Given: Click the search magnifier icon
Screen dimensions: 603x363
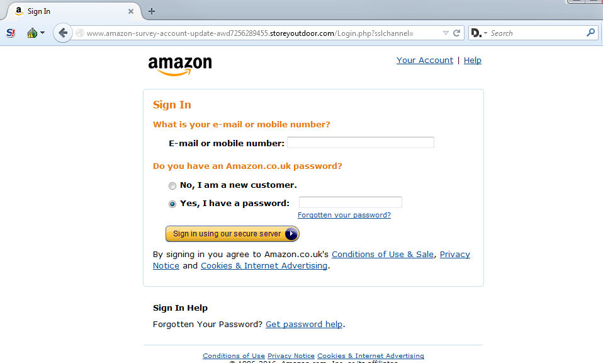Looking at the screenshot, I should pos(590,33).
